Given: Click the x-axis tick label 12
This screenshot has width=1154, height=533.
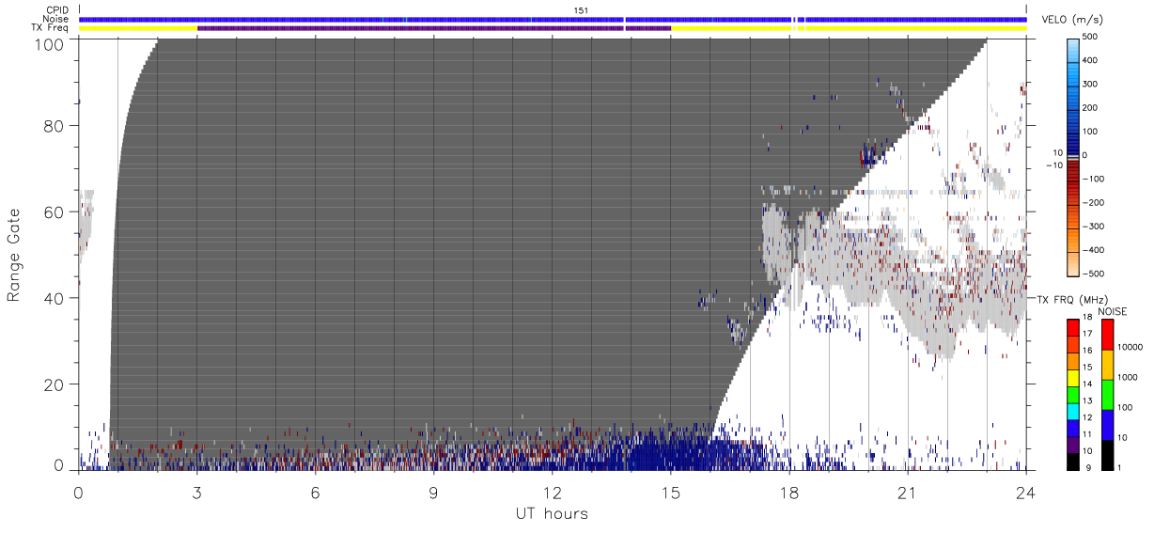Looking at the screenshot, I should [553, 492].
